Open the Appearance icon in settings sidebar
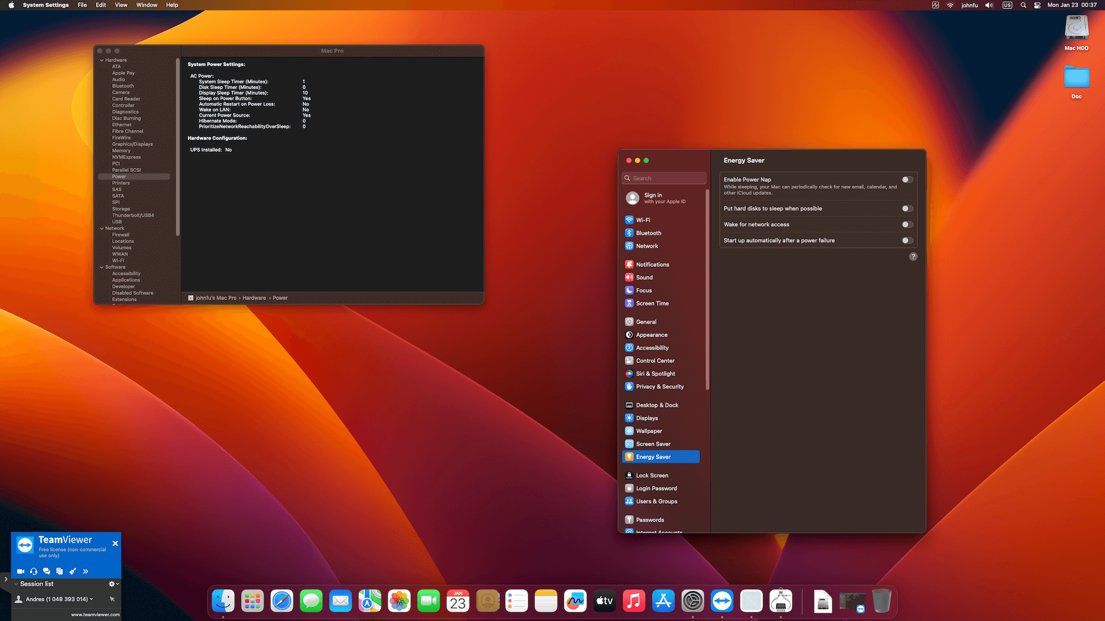 629,335
